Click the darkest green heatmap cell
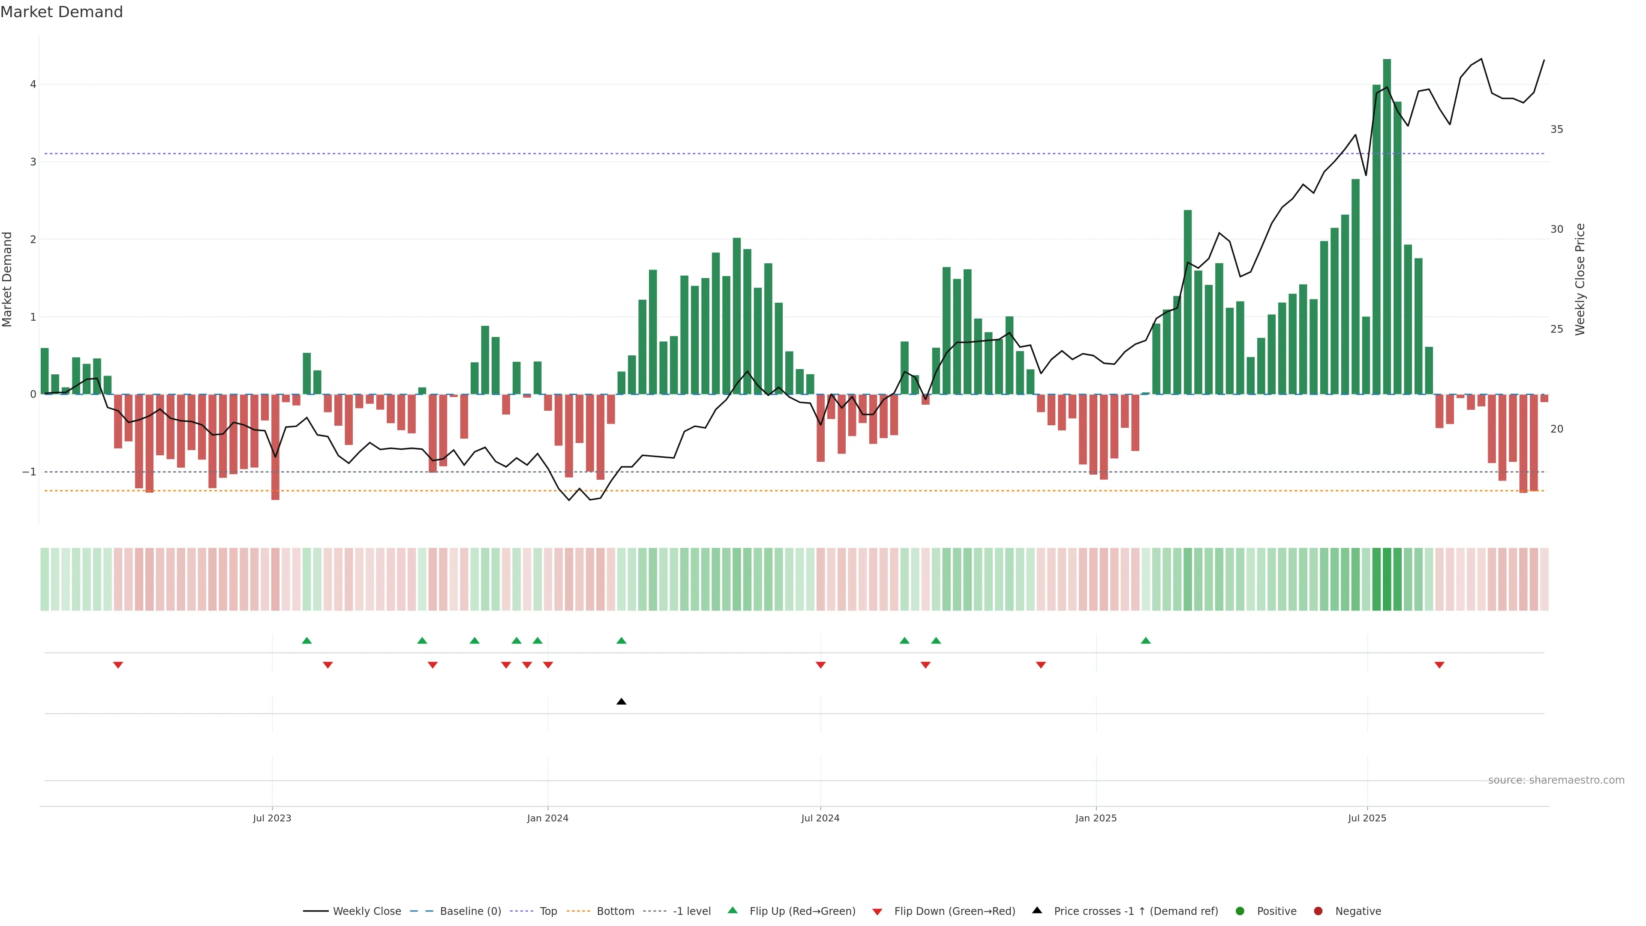This screenshot has height=926, width=1646. pos(1387,579)
